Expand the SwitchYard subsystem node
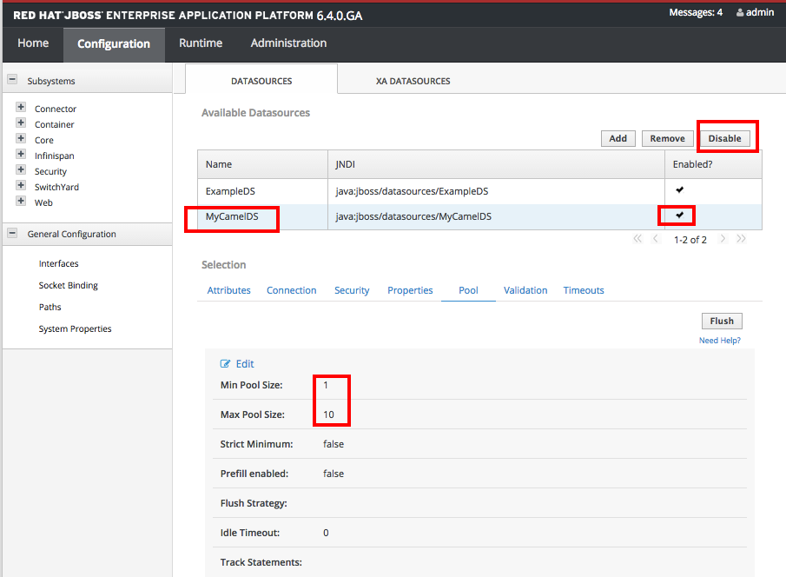 [21, 185]
